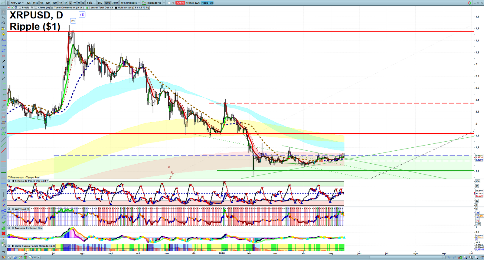The height and width of the screenshot is (260, 484).
Task: Zoom out with the bottom-right magnifier minus icon
Action: pos(471,257)
